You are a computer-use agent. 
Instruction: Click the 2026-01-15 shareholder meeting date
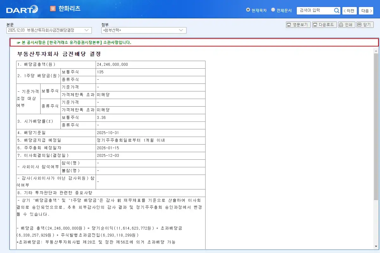(108, 148)
